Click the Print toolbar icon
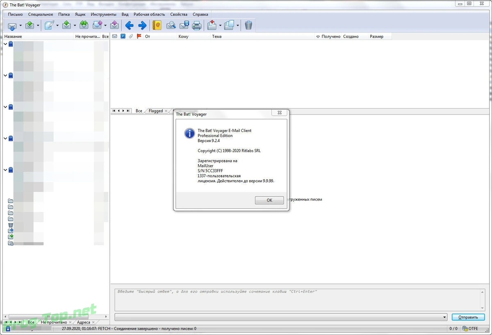 [x=197, y=25]
